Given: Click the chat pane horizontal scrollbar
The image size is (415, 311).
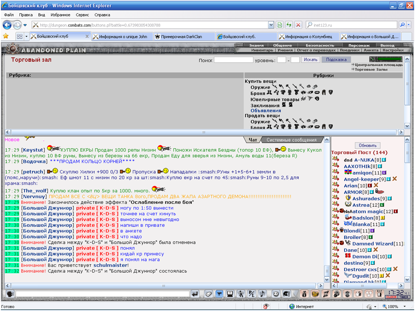Looking at the screenshot, I should [163, 286].
